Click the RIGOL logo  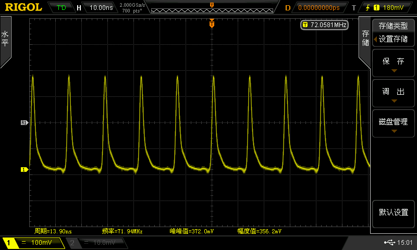click(x=24, y=7)
